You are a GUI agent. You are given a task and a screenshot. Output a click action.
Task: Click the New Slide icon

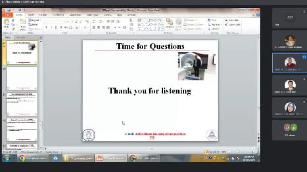pos(23,24)
